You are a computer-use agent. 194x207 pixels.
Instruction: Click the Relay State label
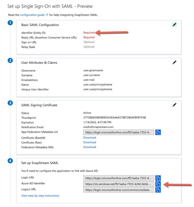tap(28, 47)
